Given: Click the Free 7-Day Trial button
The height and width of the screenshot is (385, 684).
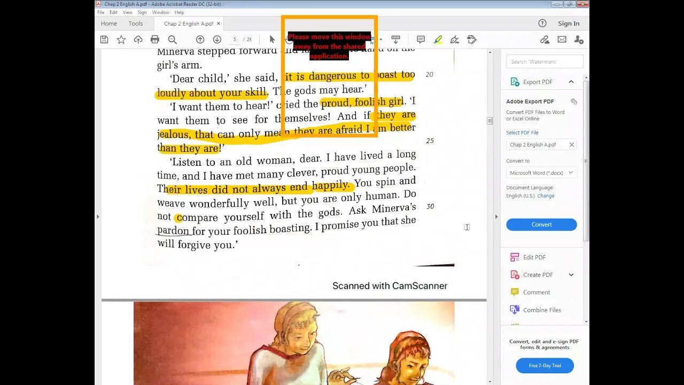Looking at the screenshot, I should [545, 366].
